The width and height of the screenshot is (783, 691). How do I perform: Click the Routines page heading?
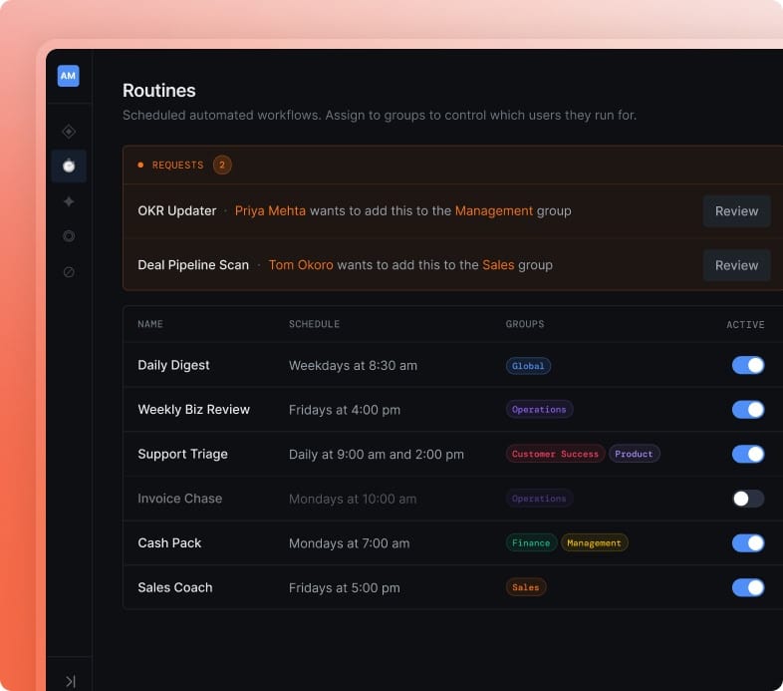tap(158, 91)
